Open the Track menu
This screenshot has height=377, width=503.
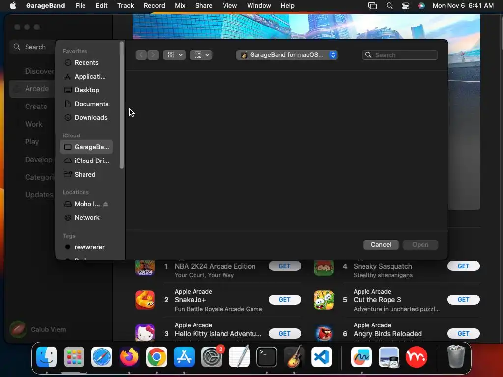pos(125,5)
